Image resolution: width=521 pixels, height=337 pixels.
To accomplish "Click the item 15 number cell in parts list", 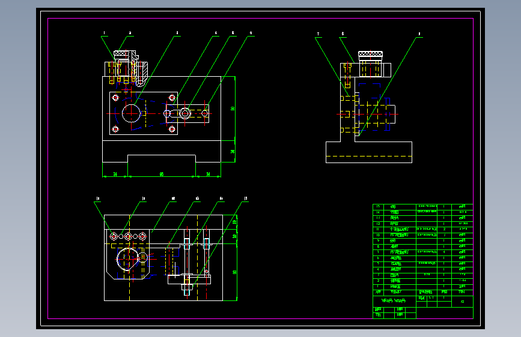I will [378, 207].
